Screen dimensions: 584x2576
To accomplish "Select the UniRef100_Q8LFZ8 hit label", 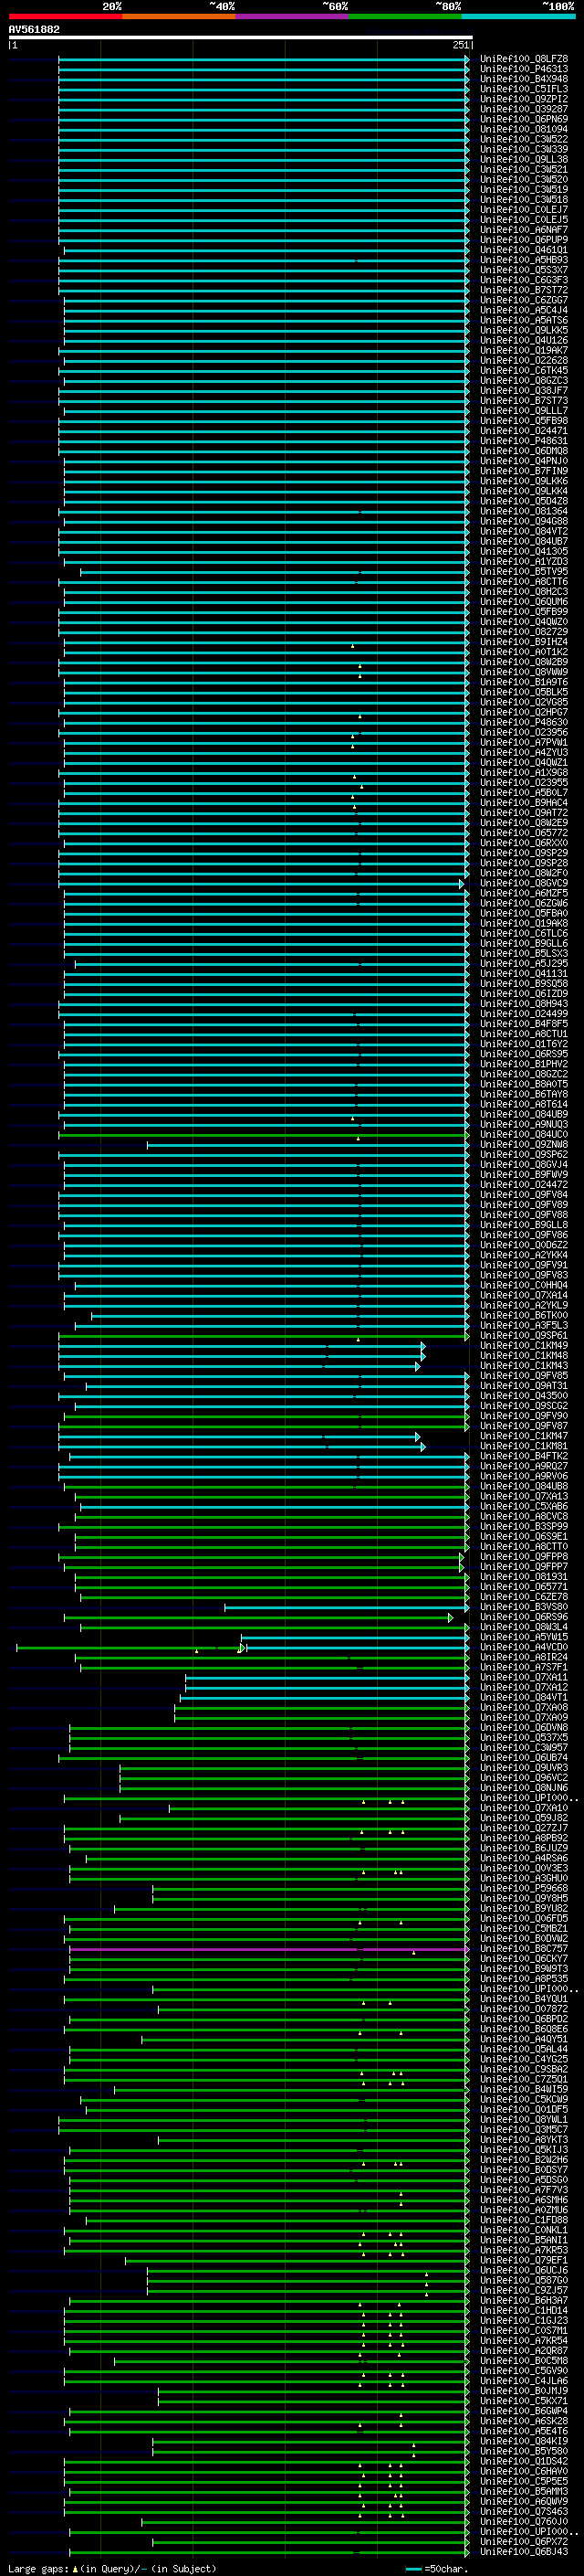I will click(x=524, y=59).
